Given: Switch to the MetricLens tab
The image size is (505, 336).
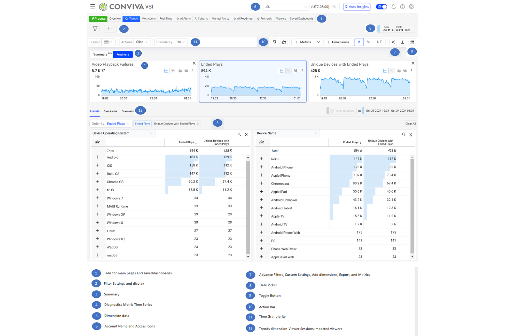Looking at the screenshot, I should click(x=148, y=19).
